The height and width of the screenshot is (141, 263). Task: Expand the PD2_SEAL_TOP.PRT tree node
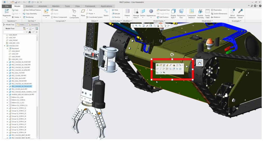click(7, 73)
